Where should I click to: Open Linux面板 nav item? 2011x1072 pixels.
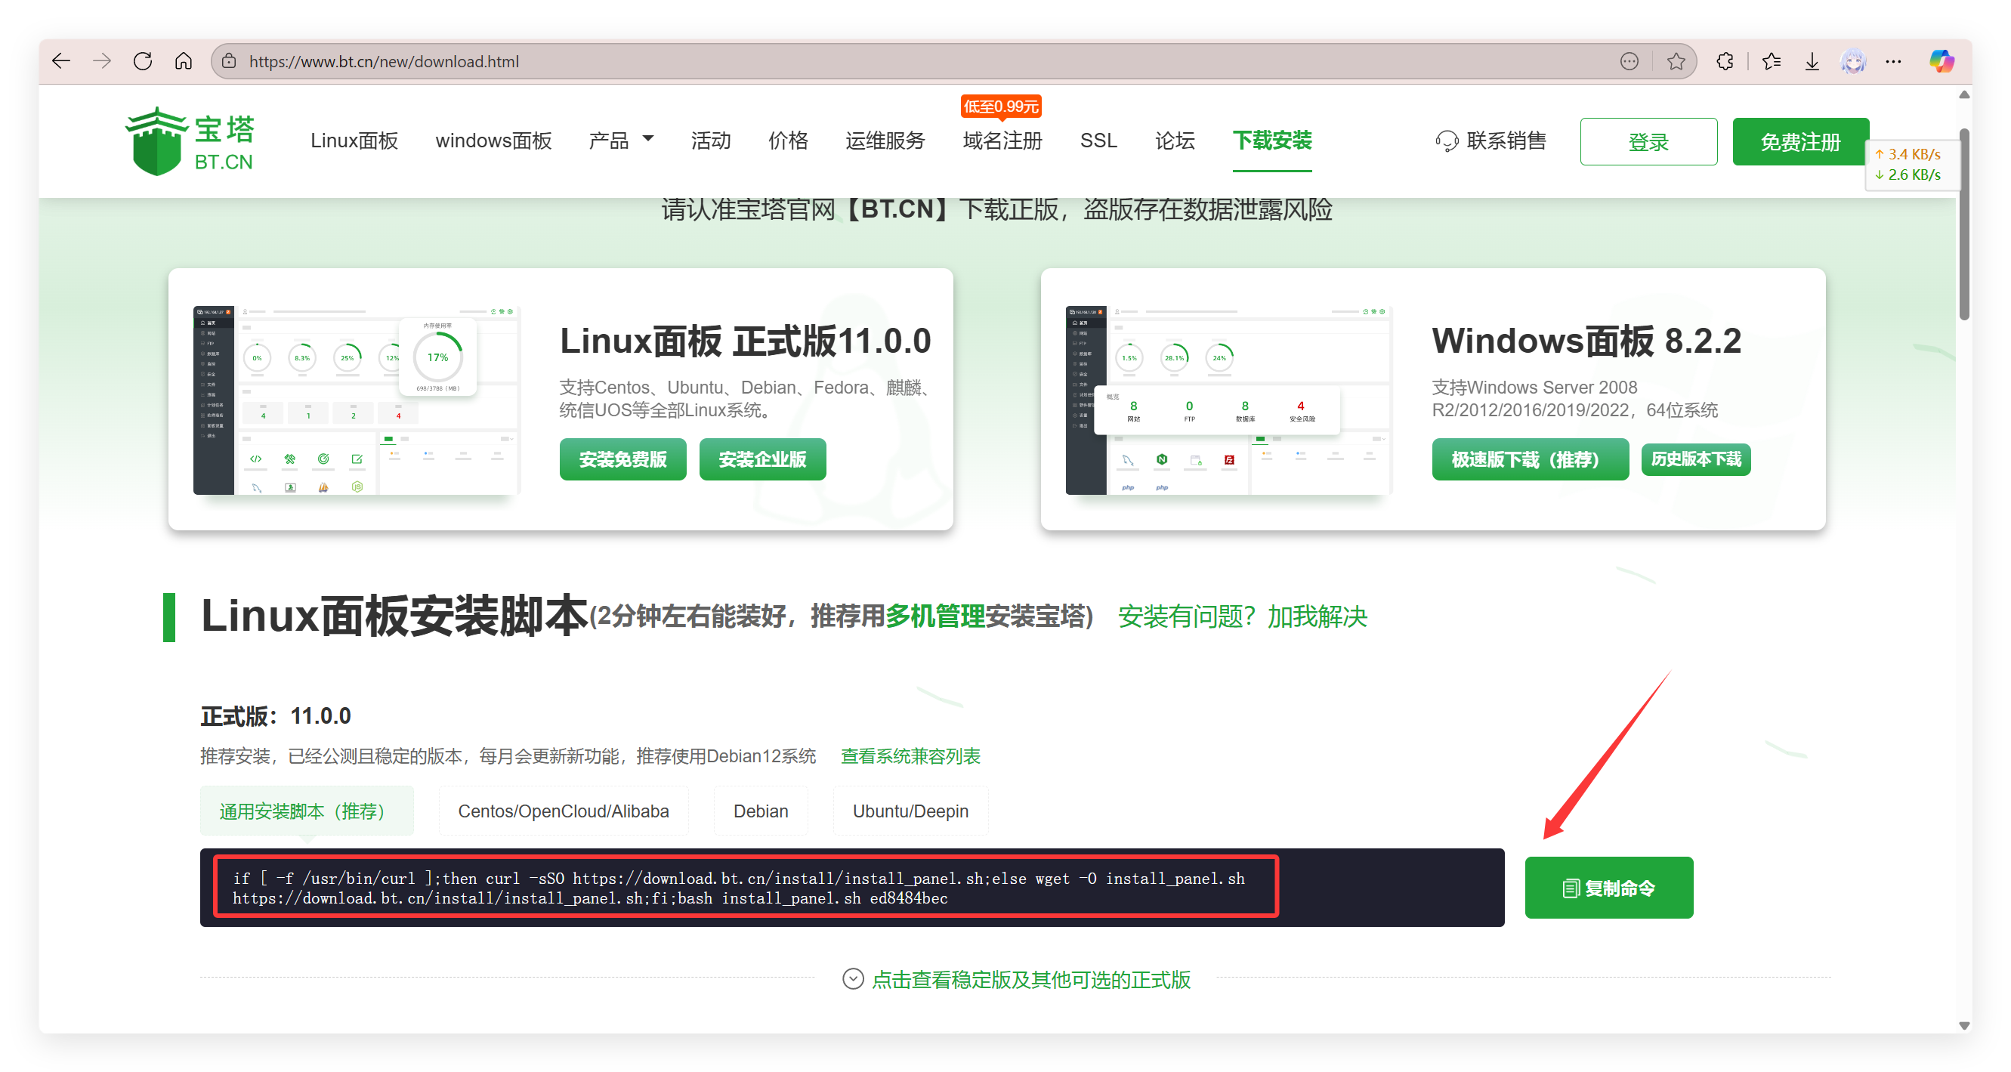354,141
